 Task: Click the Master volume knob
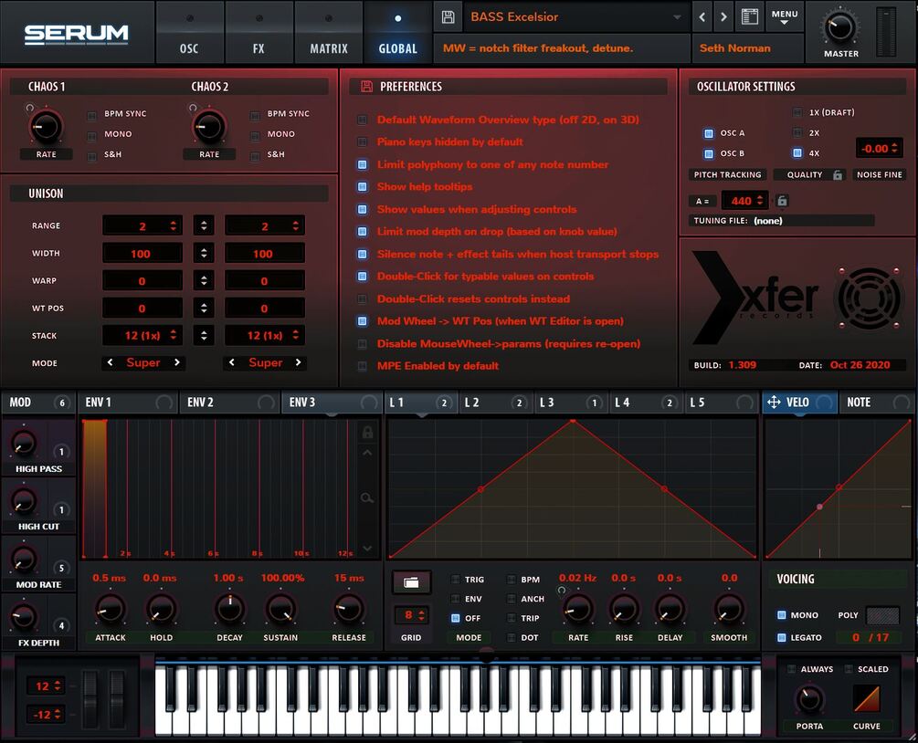(x=840, y=26)
